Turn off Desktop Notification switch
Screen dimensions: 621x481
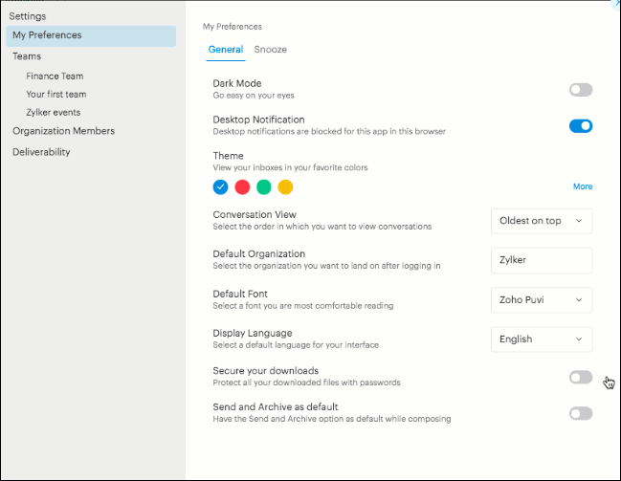coord(581,126)
